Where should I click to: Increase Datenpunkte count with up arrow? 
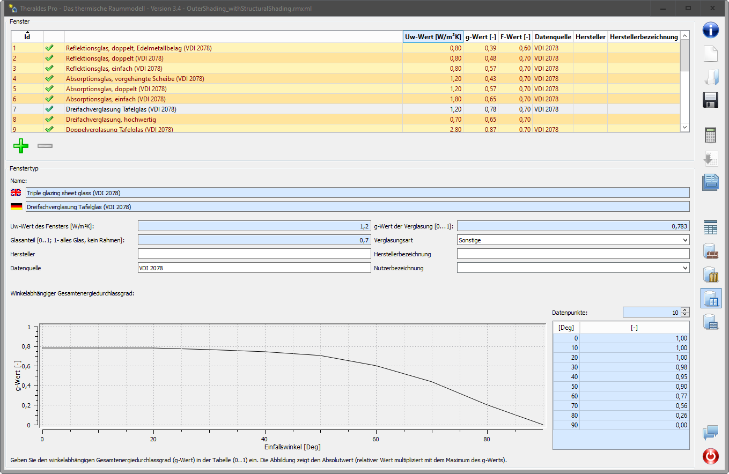pos(685,310)
